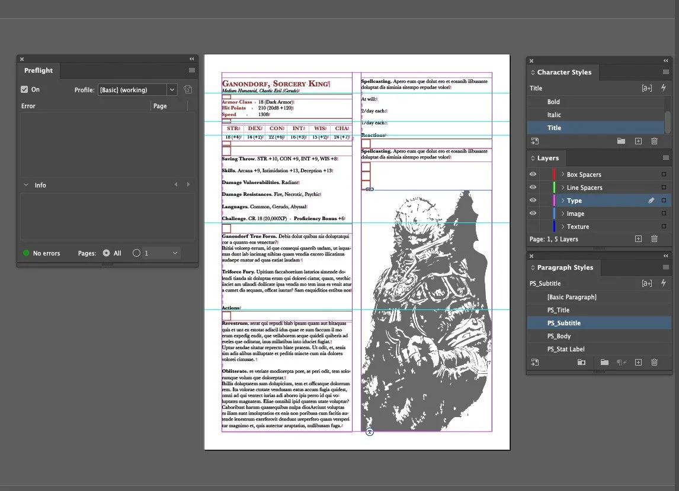Click pen icon on the Type layer

coord(651,200)
